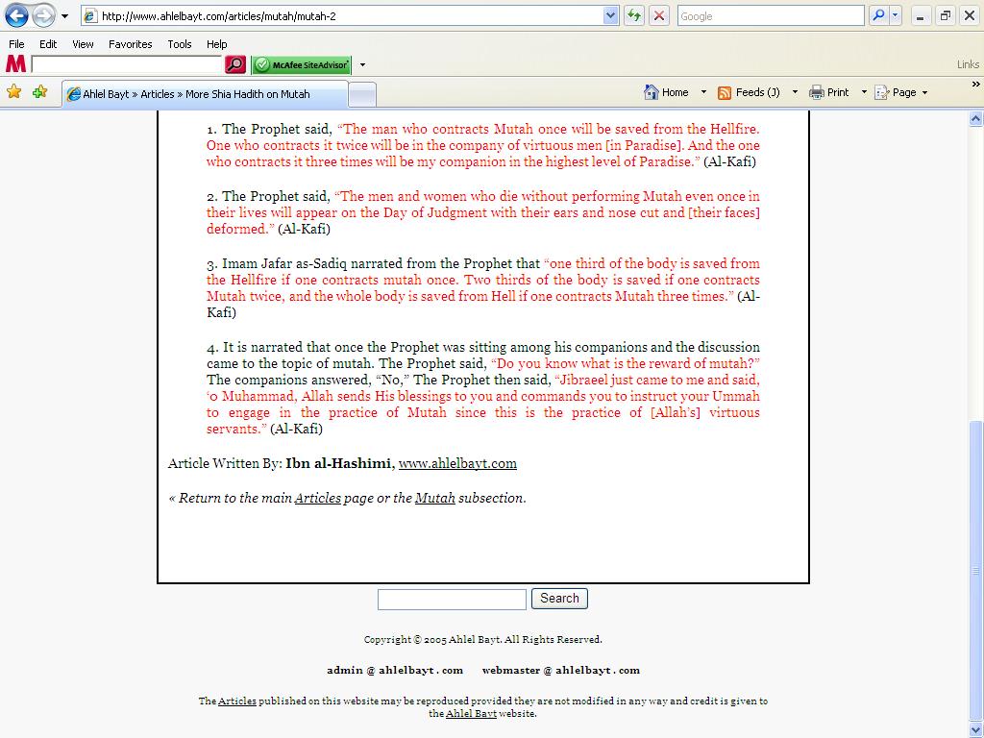Click the Links toolbar label
The width and height of the screenshot is (984, 738).
click(x=968, y=64)
